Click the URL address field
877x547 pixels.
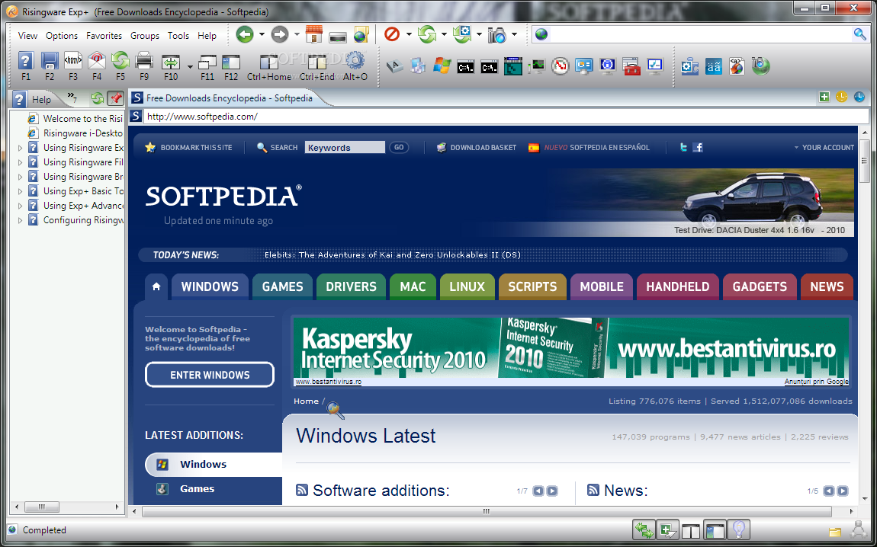click(506, 117)
